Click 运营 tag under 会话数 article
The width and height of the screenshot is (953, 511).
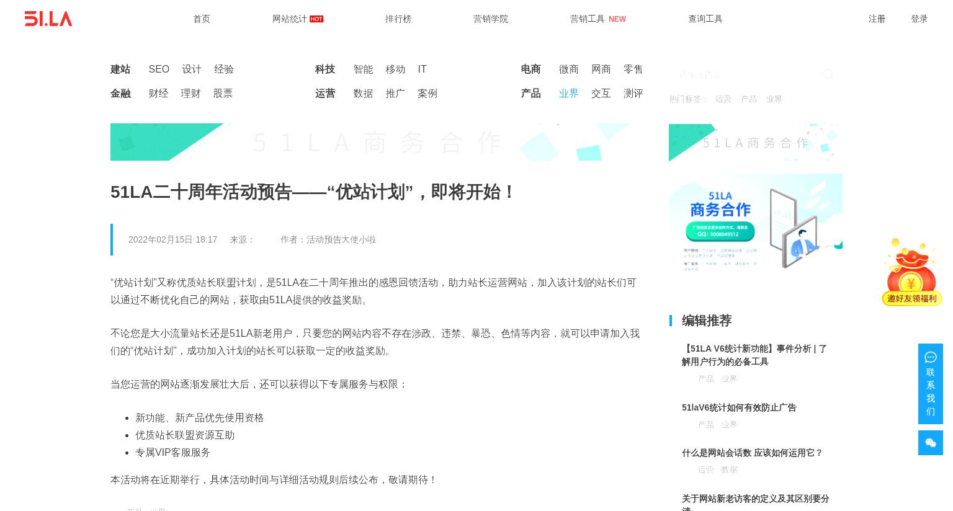[x=706, y=470]
